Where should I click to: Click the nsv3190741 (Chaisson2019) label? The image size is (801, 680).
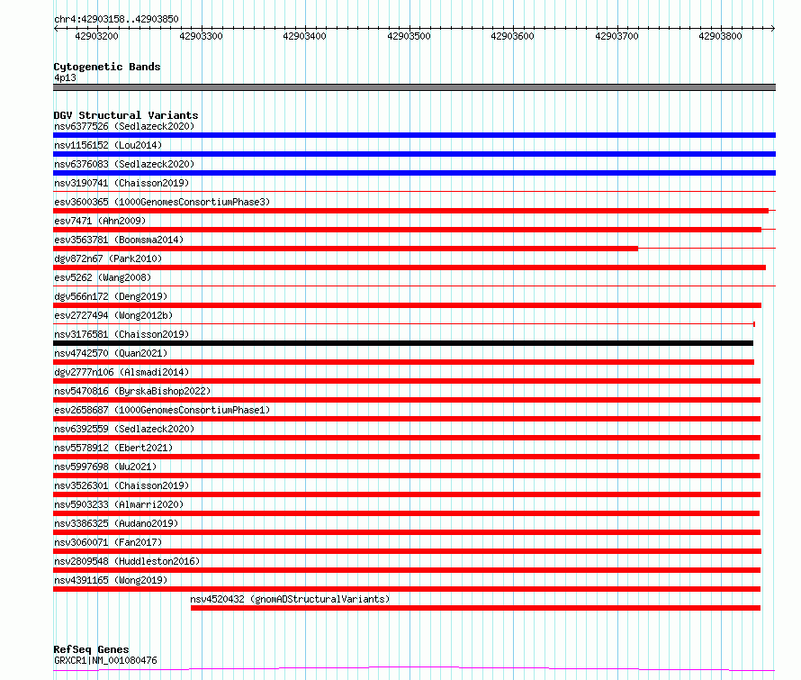(x=121, y=183)
